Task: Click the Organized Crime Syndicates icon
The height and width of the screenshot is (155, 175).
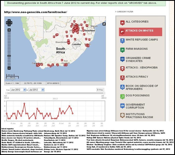Action: click(x=122, y=59)
